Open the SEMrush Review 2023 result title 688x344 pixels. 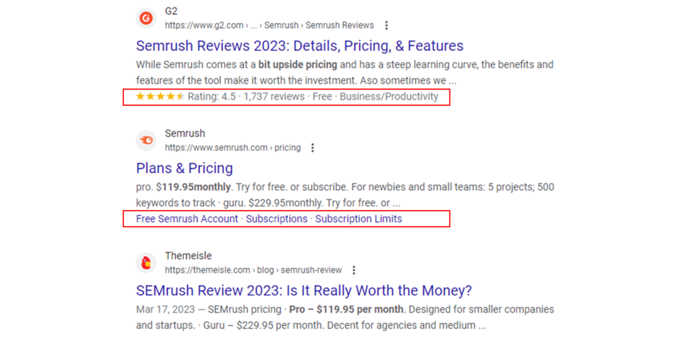coord(303,290)
